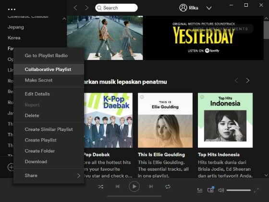Go forward with the right navigation arrow
269x202 pixels.
tap(86, 8)
